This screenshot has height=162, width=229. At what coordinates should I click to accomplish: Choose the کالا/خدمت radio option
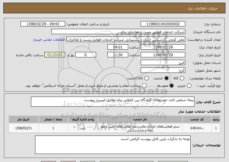coord(147,78)
